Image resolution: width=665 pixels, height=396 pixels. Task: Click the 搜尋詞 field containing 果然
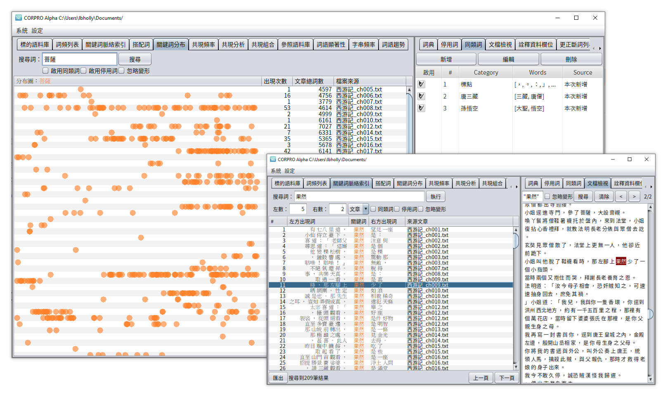tap(359, 197)
